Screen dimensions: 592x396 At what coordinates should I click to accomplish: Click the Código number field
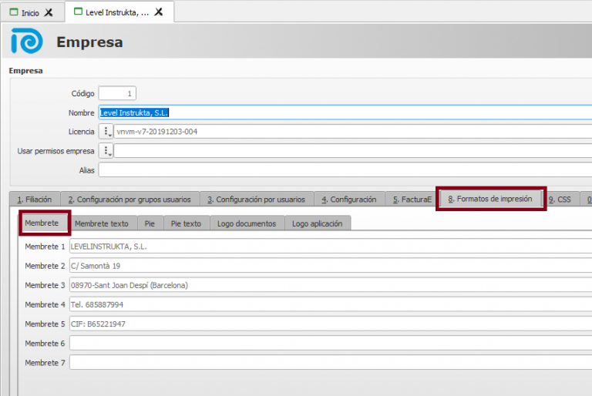point(117,93)
